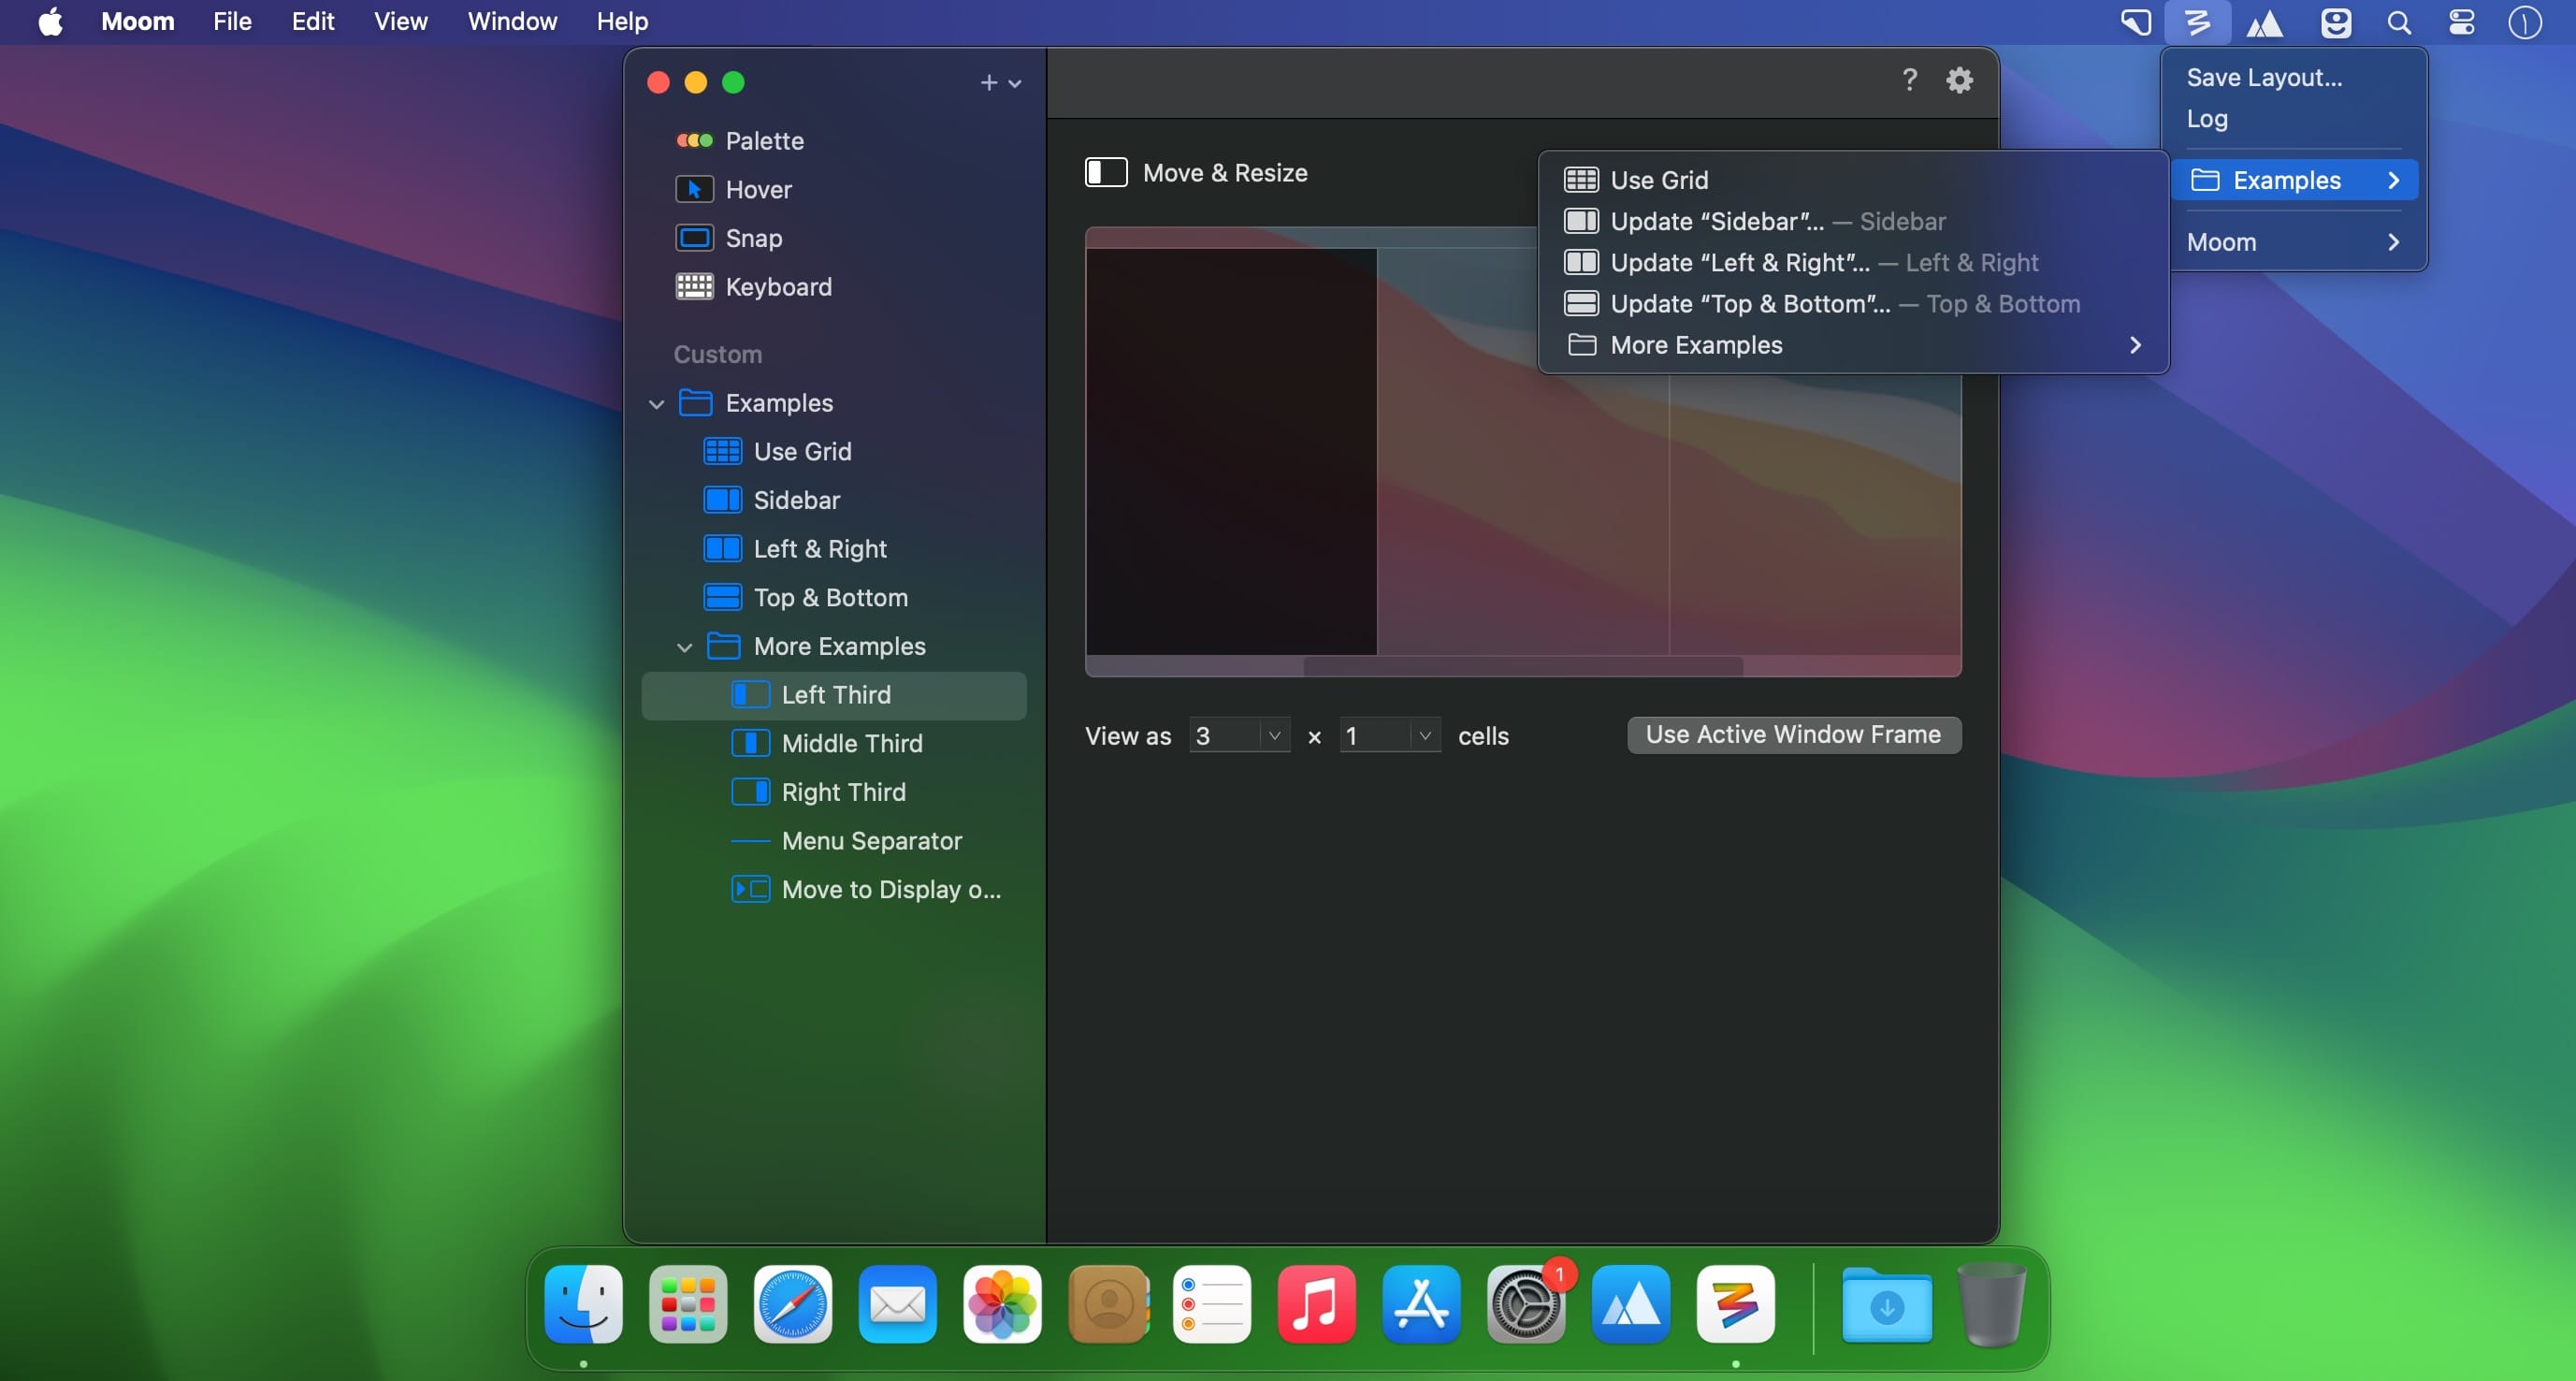Click the Move & Resize action icon
This screenshot has width=2576, height=1381.
point(1106,172)
